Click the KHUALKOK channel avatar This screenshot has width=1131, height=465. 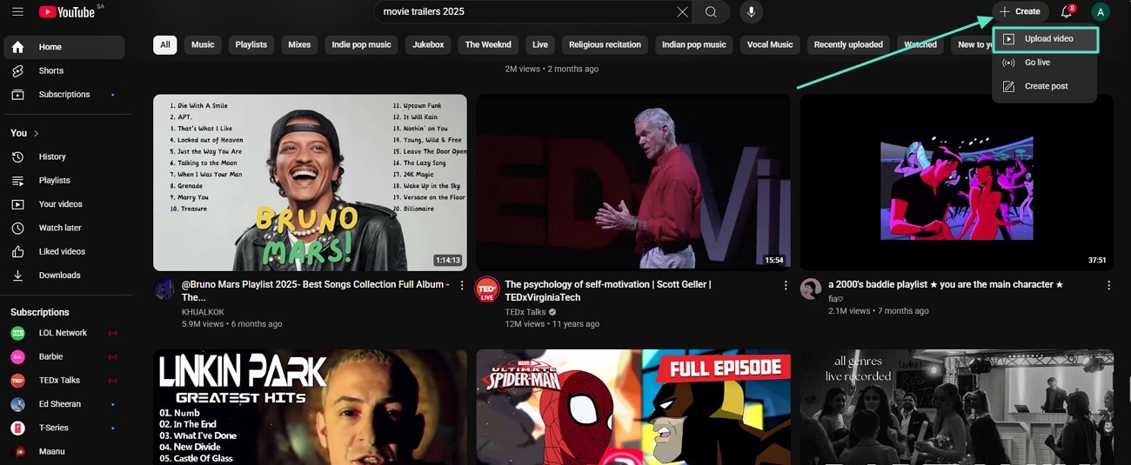coord(164,289)
